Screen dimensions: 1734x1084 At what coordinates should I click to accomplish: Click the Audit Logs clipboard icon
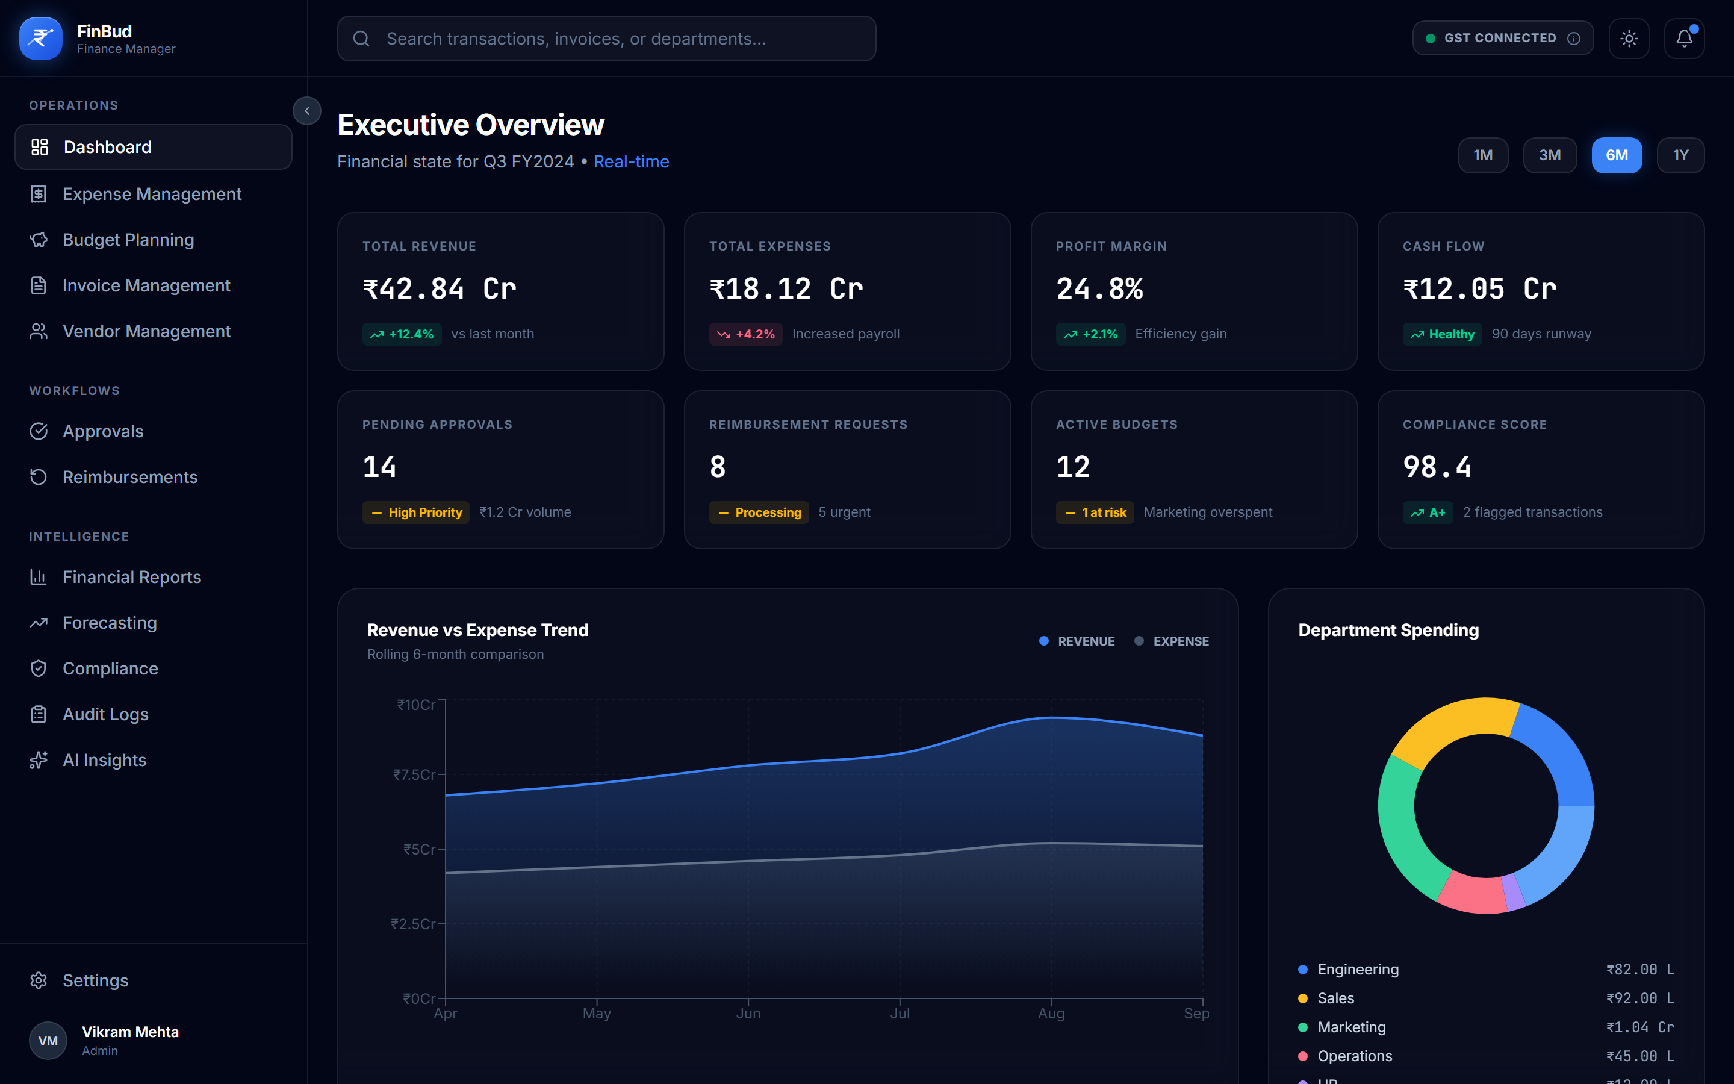click(x=39, y=715)
